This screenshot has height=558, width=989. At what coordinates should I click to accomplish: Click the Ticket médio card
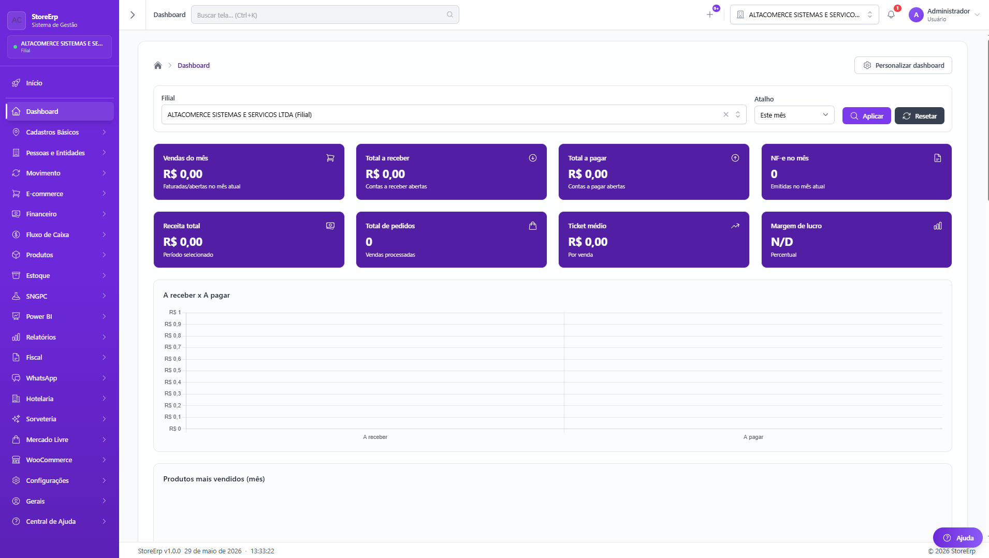[654, 240]
